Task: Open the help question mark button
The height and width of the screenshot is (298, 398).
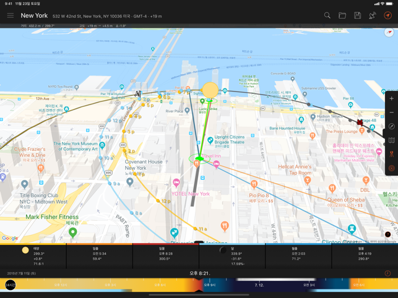Action: (387, 234)
